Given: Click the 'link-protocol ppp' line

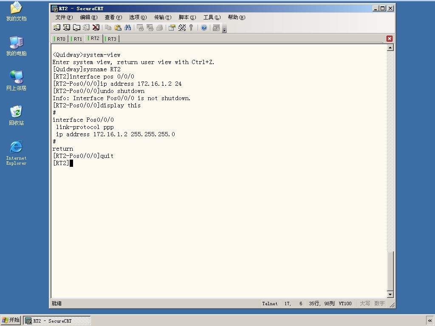Looking at the screenshot, I should tap(85, 127).
